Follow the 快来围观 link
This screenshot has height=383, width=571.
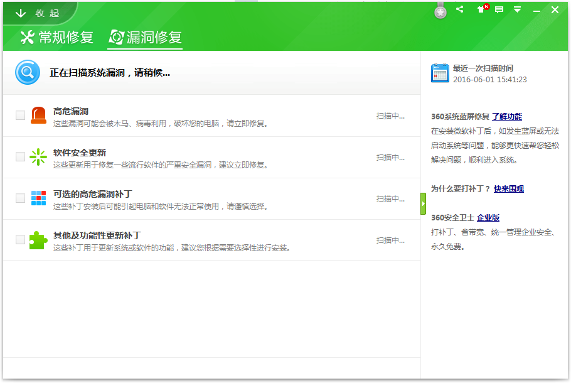tap(509, 189)
